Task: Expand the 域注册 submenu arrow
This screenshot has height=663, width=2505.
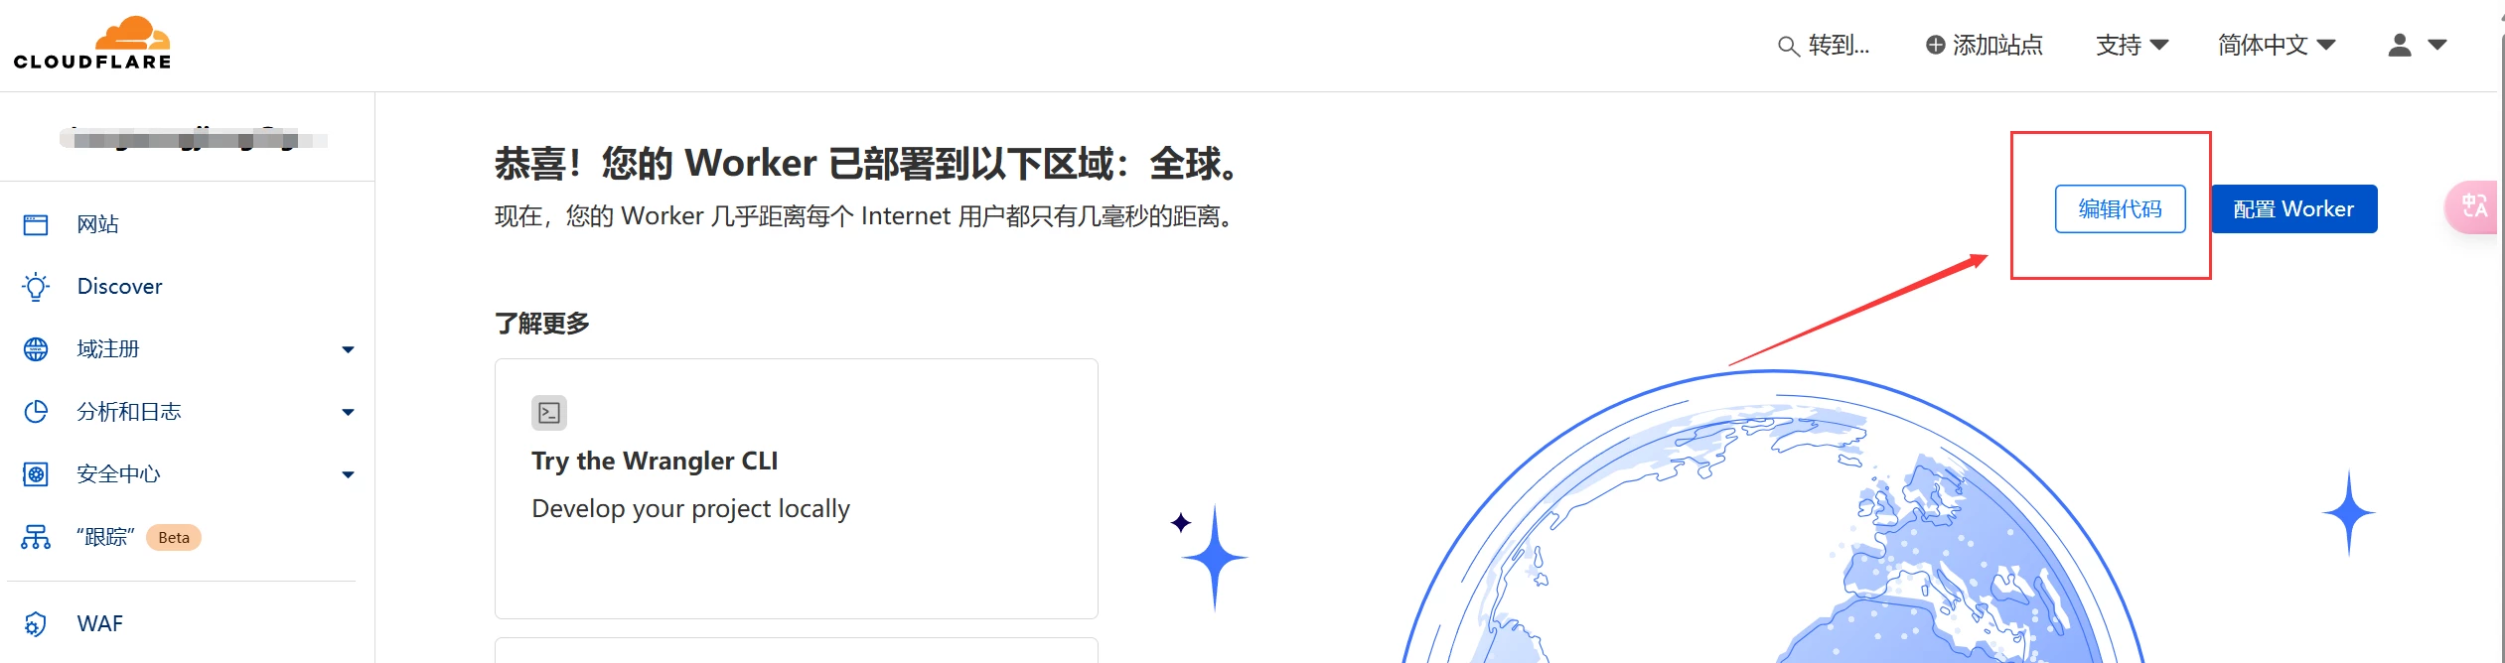Action: (x=348, y=349)
